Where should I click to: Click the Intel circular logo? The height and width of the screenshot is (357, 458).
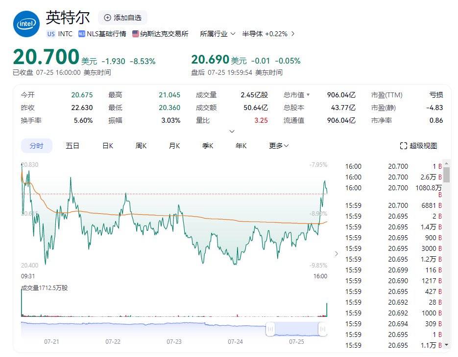coord(25,23)
